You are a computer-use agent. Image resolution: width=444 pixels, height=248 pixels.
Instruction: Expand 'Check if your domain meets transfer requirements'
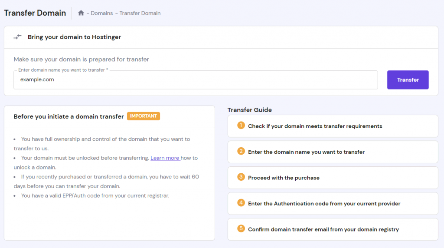tap(315, 126)
